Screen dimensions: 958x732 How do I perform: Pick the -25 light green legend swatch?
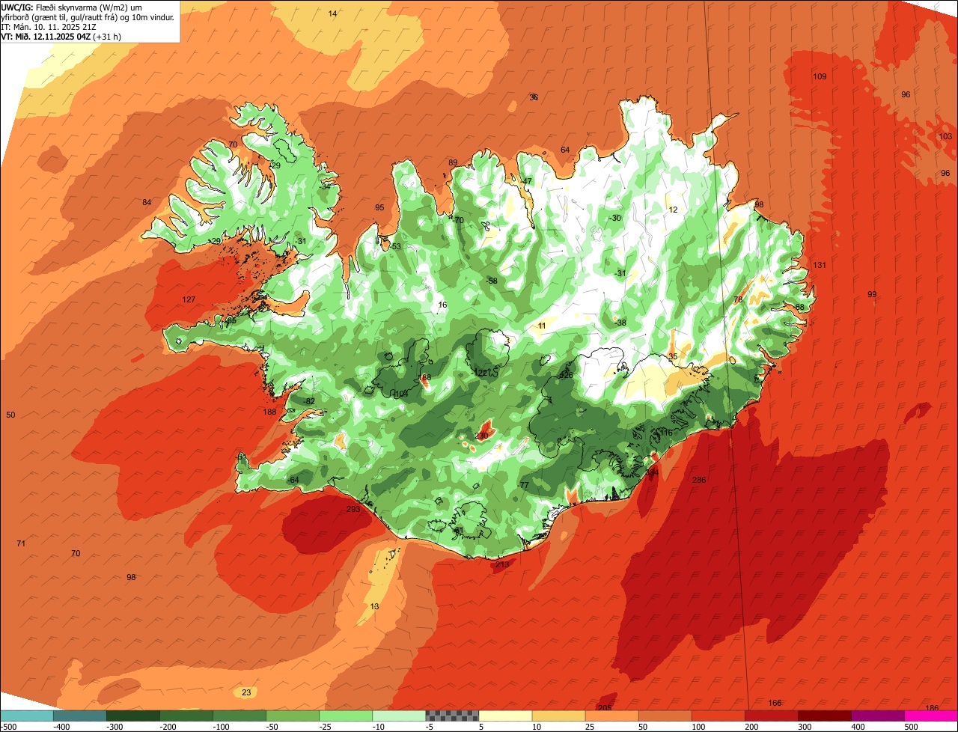point(346,716)
